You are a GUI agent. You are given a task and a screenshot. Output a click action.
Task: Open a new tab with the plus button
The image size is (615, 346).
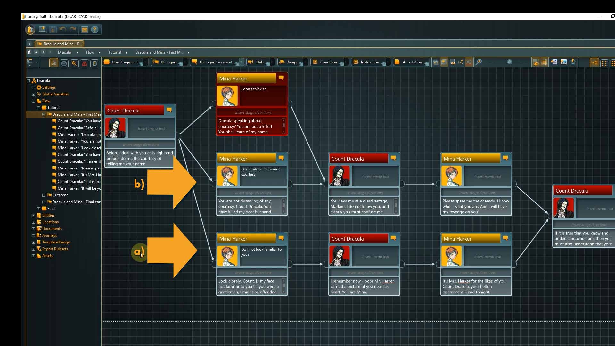pyautogui.click(x=29, y=44)
